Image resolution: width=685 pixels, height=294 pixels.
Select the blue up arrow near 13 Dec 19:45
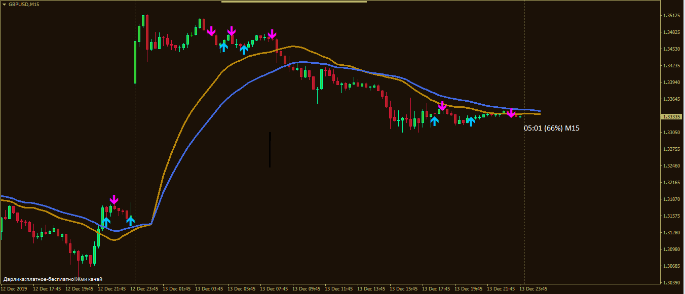tap(471, 121)
